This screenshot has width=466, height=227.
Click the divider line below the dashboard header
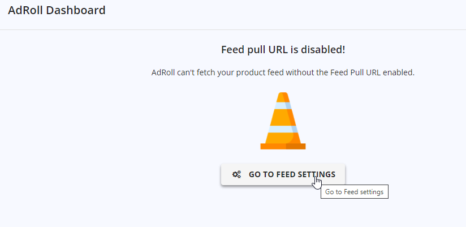233,29
